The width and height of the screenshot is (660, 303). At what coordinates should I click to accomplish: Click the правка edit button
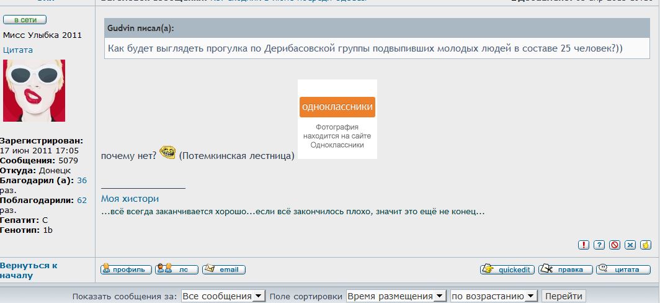coord(564,269)
